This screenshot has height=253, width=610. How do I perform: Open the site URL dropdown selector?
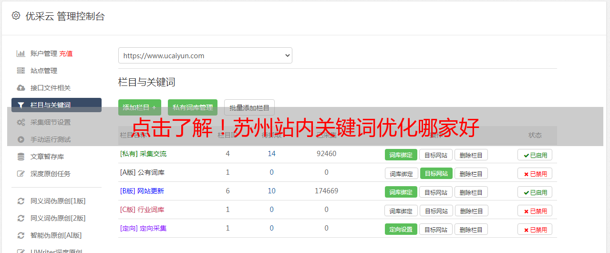point(205,55)
